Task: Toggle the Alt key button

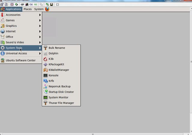Action: [x=35, y=4]
